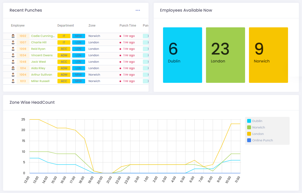Click LON zone tag in Reid Ryan's row
The image size is (302, 193).
pos(79,49)
